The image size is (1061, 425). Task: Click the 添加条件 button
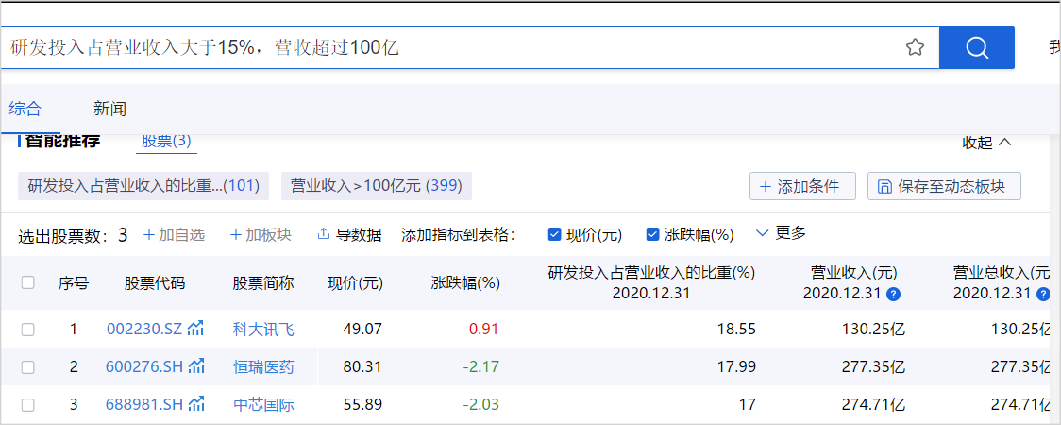click(x=802, y=186)
